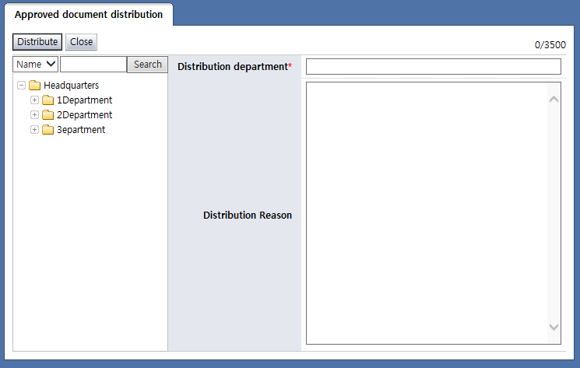Screen dimensions: 580x368
Task: Select the 2Department tree label
Action: pyautogui.click(x=84, y=115)
